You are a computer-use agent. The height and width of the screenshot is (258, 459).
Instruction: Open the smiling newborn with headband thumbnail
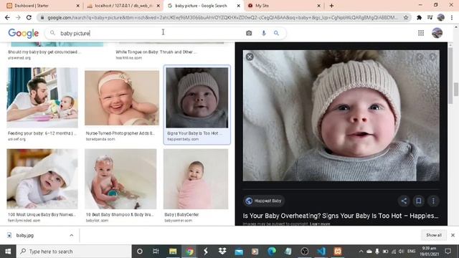[x=122, y=98]
